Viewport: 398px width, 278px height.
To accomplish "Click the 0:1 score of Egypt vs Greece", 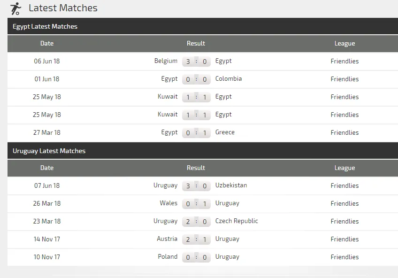I will (196, 132).
